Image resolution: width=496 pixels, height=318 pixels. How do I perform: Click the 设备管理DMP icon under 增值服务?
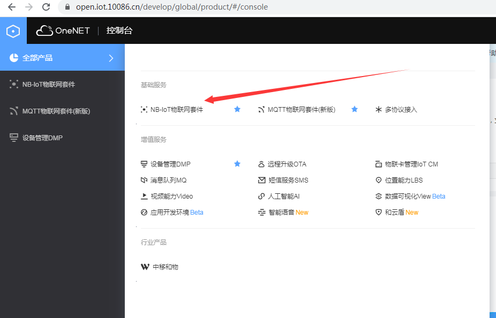coord(144,164)
